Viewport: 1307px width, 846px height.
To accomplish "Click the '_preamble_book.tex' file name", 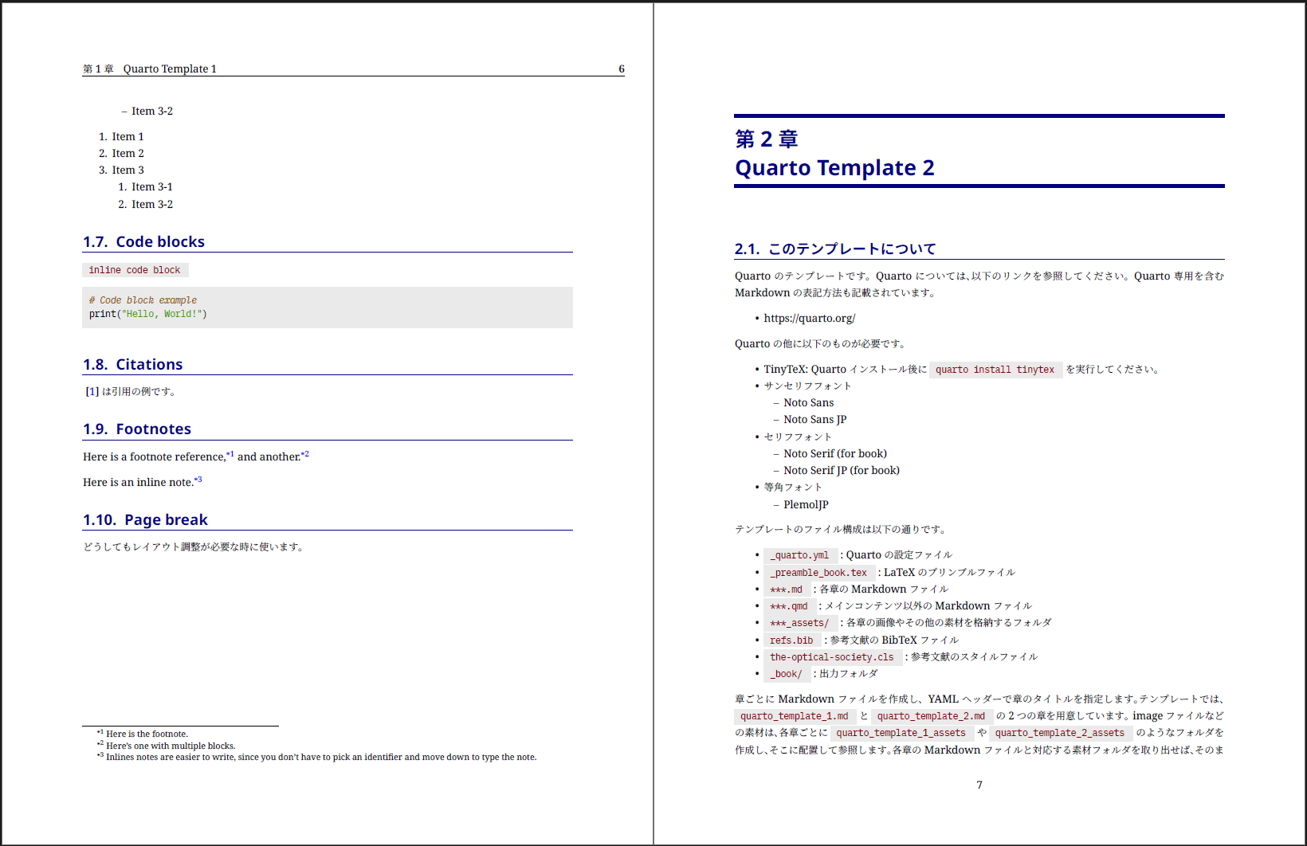I will [x=818, y=572].
